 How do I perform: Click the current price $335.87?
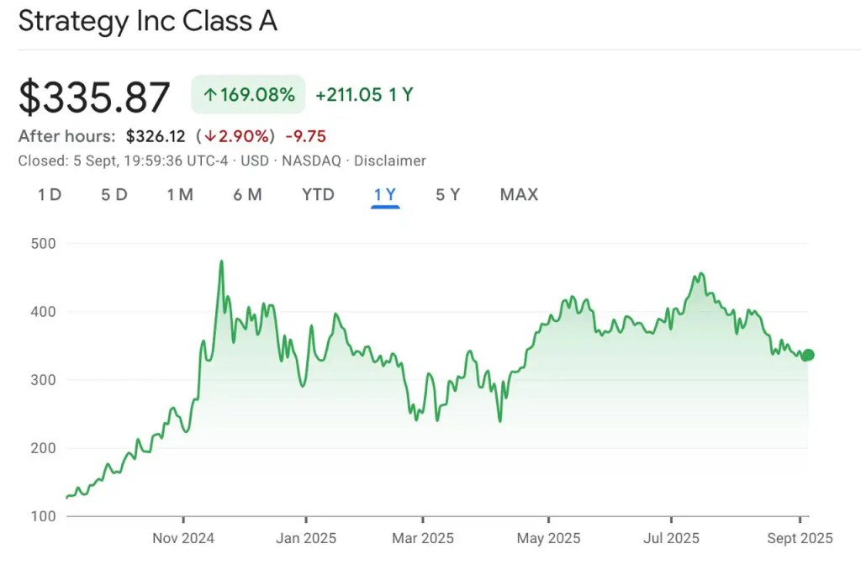click(x=94, y=95)
